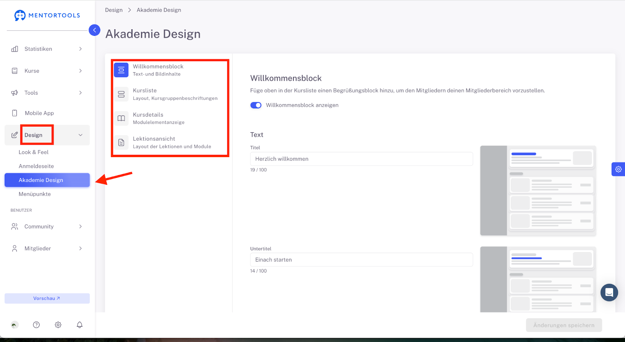Viewport: 625px width, 342px height.
Task: Collapse sidebar with blue arrow button
Action: coord(95,30)
